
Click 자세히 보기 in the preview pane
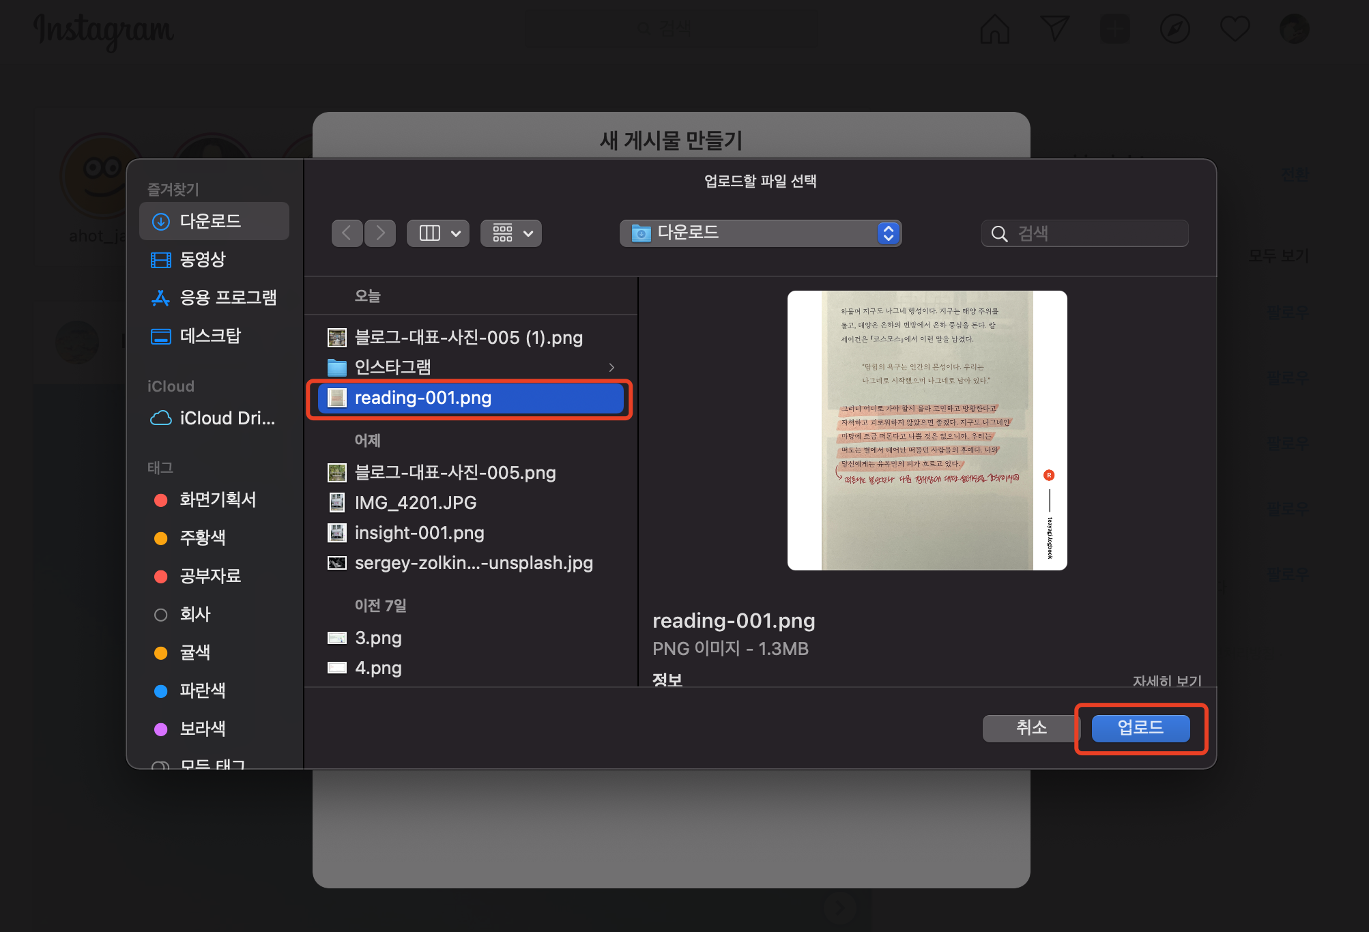[x=1167, y=680]
